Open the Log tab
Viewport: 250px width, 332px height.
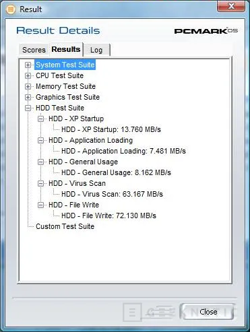[96, 50]
